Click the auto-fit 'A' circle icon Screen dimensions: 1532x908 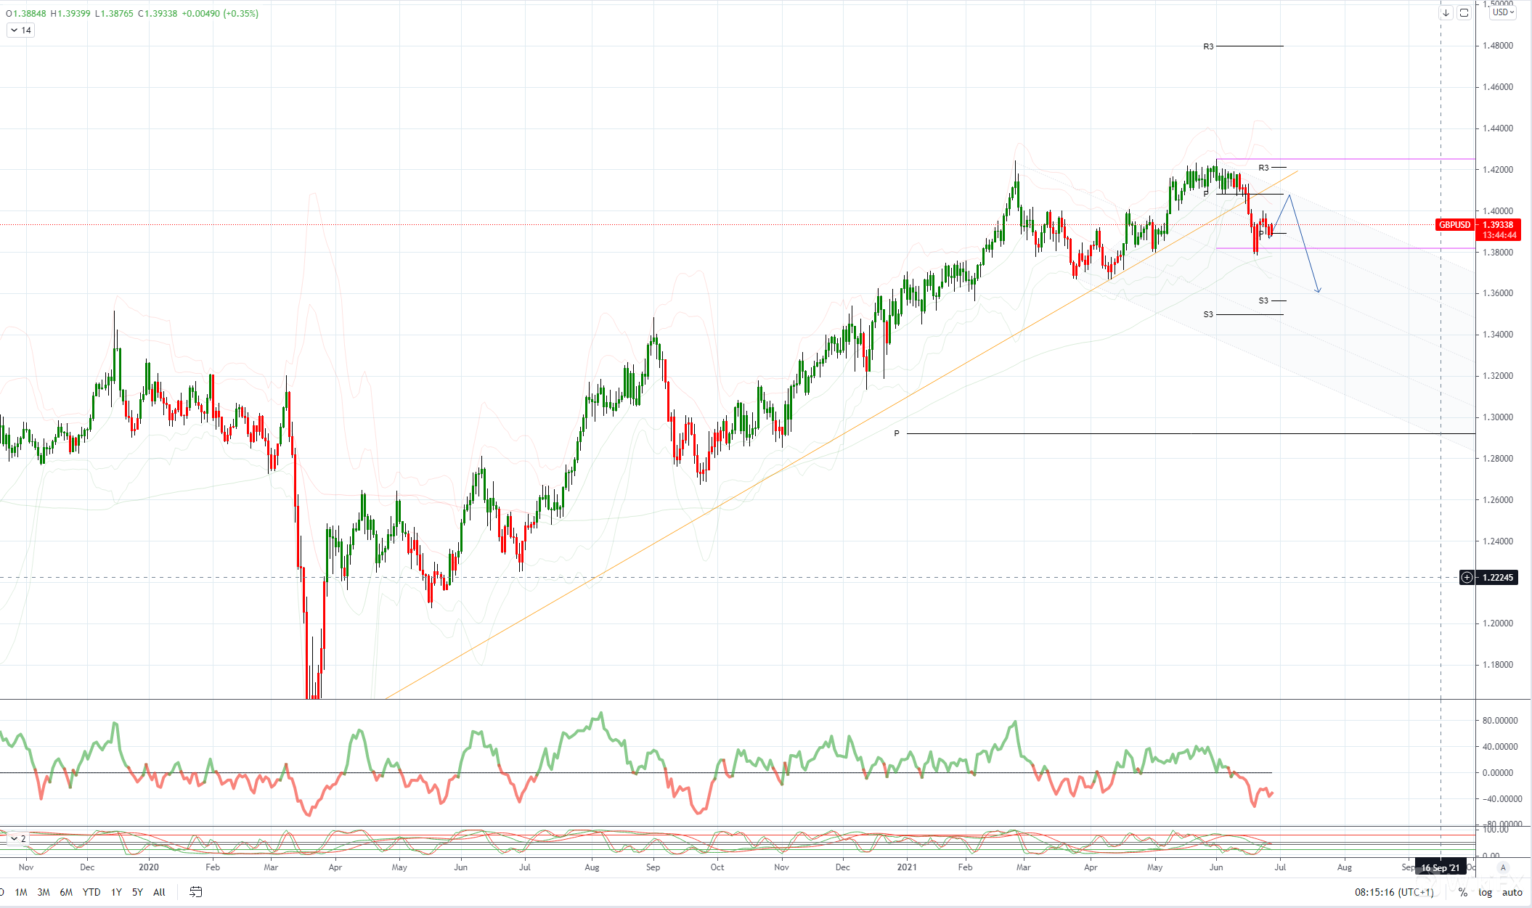click(x=1503, y=867)
